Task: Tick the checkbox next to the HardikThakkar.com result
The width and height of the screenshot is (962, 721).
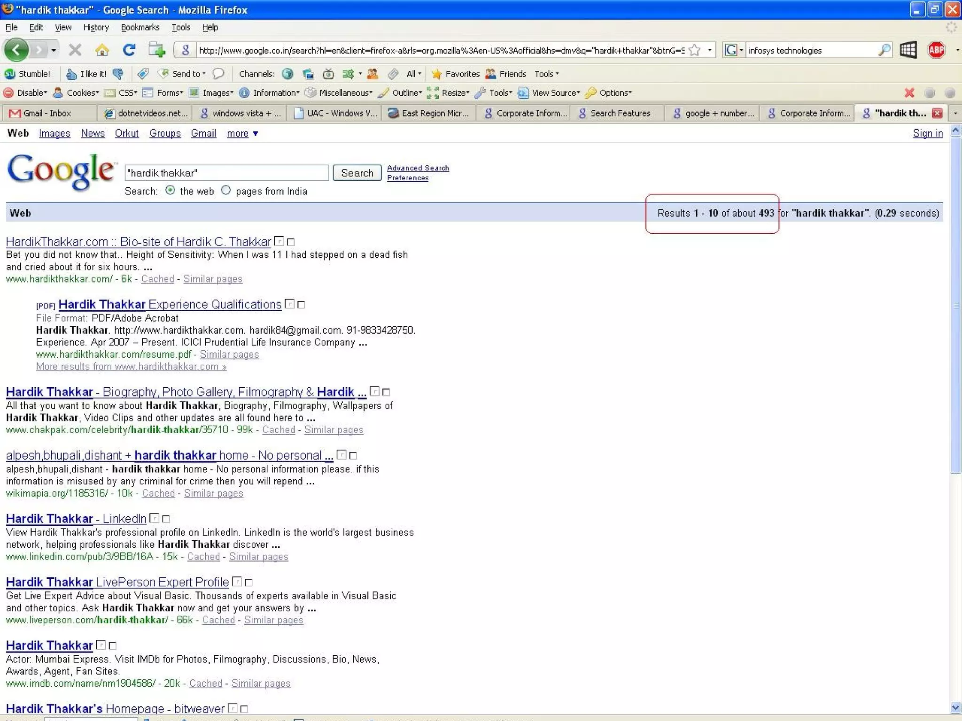Action: 291,242
